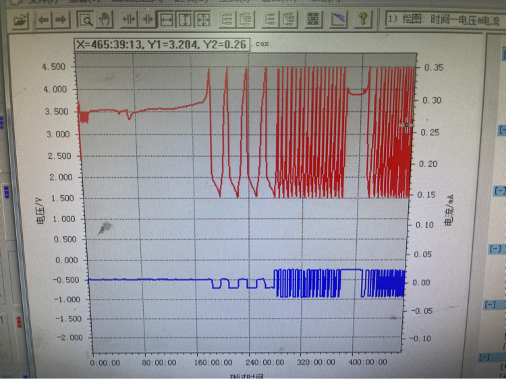Click the back arrow toolbar icon
The image size is (506, 379).
44,20
